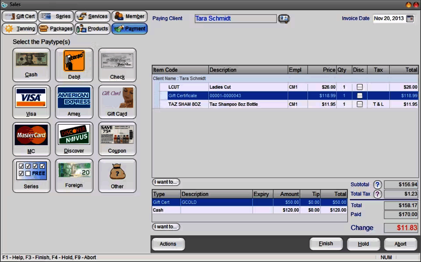Open the invoice date calendar picker

[x=410, y=19]
